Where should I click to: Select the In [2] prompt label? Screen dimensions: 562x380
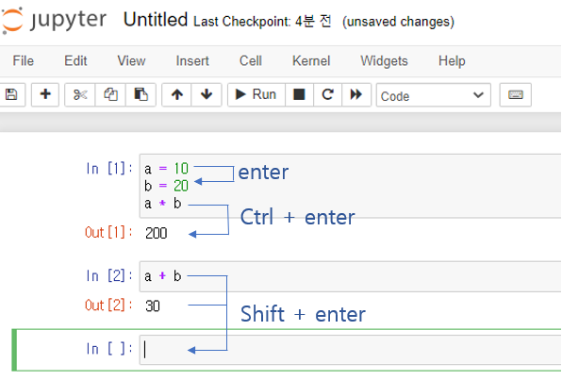click(x=109, y=276)
